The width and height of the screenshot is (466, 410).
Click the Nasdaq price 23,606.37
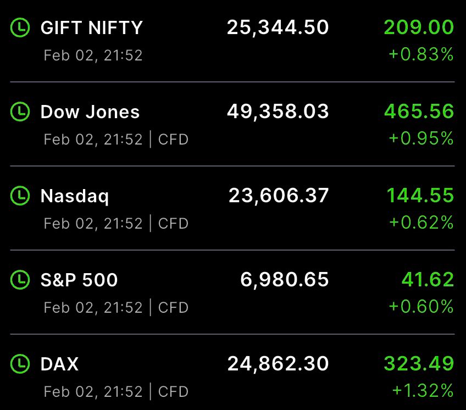click(278, 196)
